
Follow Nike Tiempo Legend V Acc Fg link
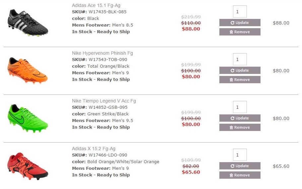coord(104,101)
